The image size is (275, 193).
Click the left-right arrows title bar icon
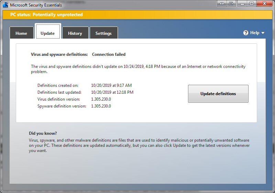click(222, 3)
